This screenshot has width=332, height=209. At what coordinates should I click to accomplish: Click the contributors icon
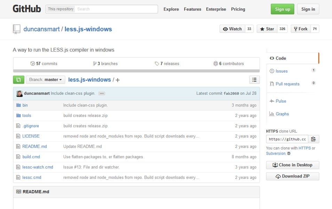[x=215, y=64]
